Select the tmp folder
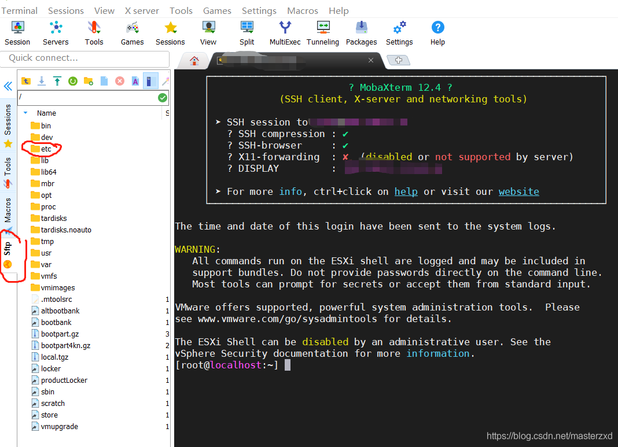This screenshot has height=447, width=618. pos(42,241)
